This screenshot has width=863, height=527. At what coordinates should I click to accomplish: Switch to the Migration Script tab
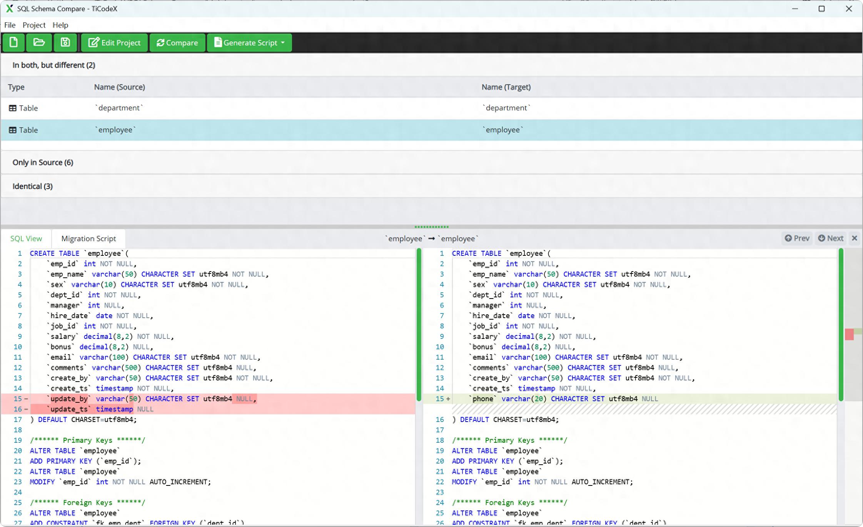click(x=88, y=238)
